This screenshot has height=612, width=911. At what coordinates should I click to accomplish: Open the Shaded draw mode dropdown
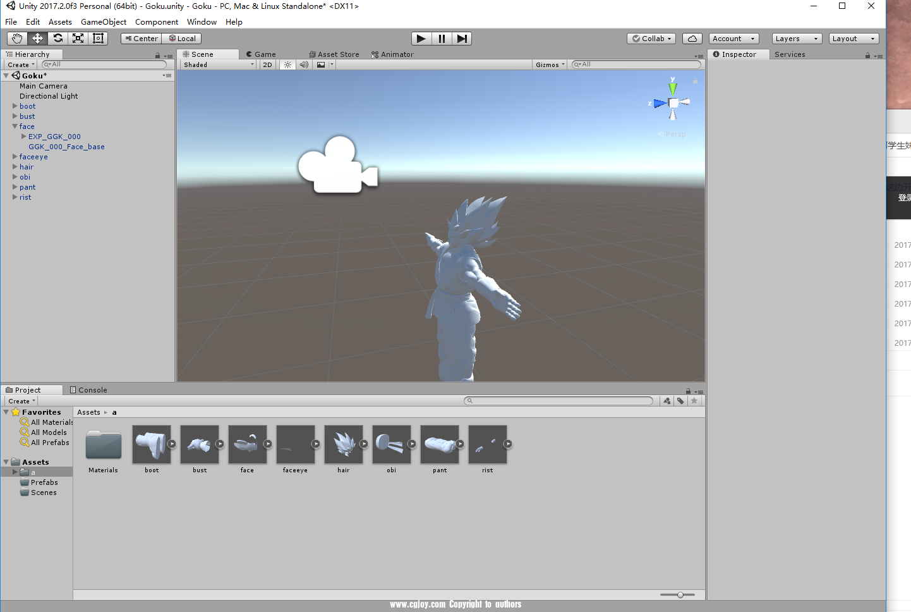(219, 64)
